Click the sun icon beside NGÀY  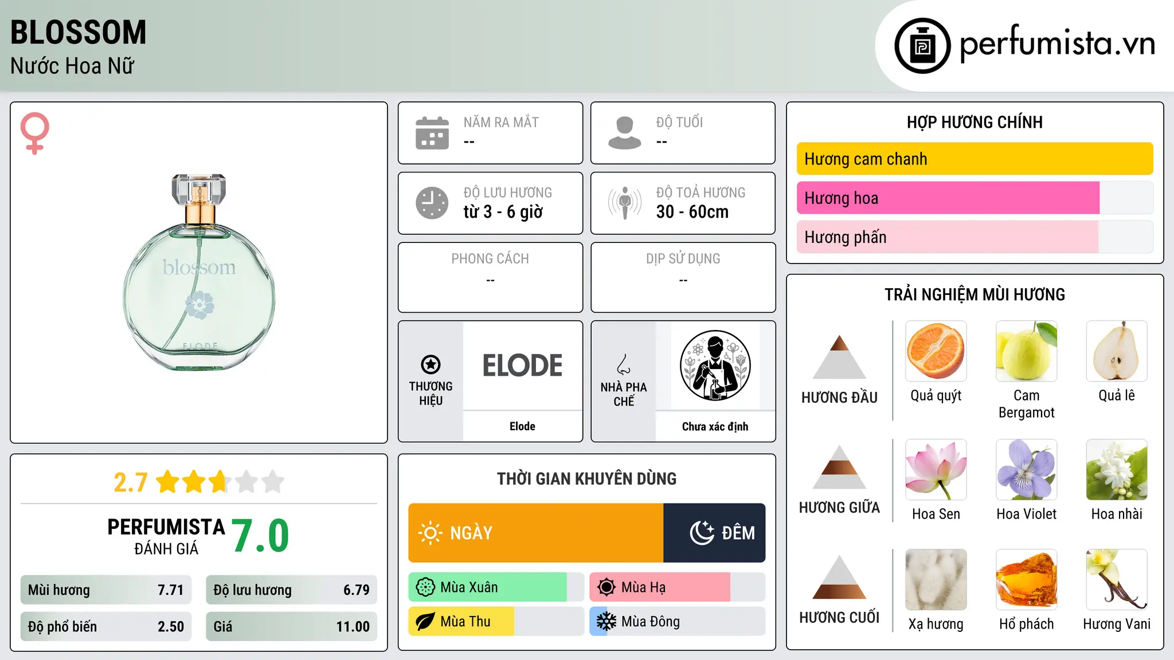[430, 533]
